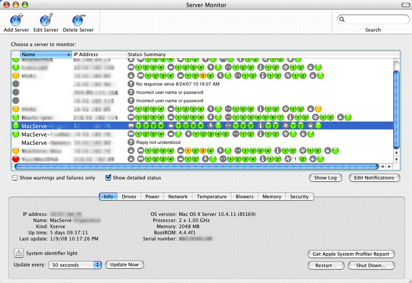
Task: Click the temperature icon in selected MacServe row
Action: click(260, 126)
